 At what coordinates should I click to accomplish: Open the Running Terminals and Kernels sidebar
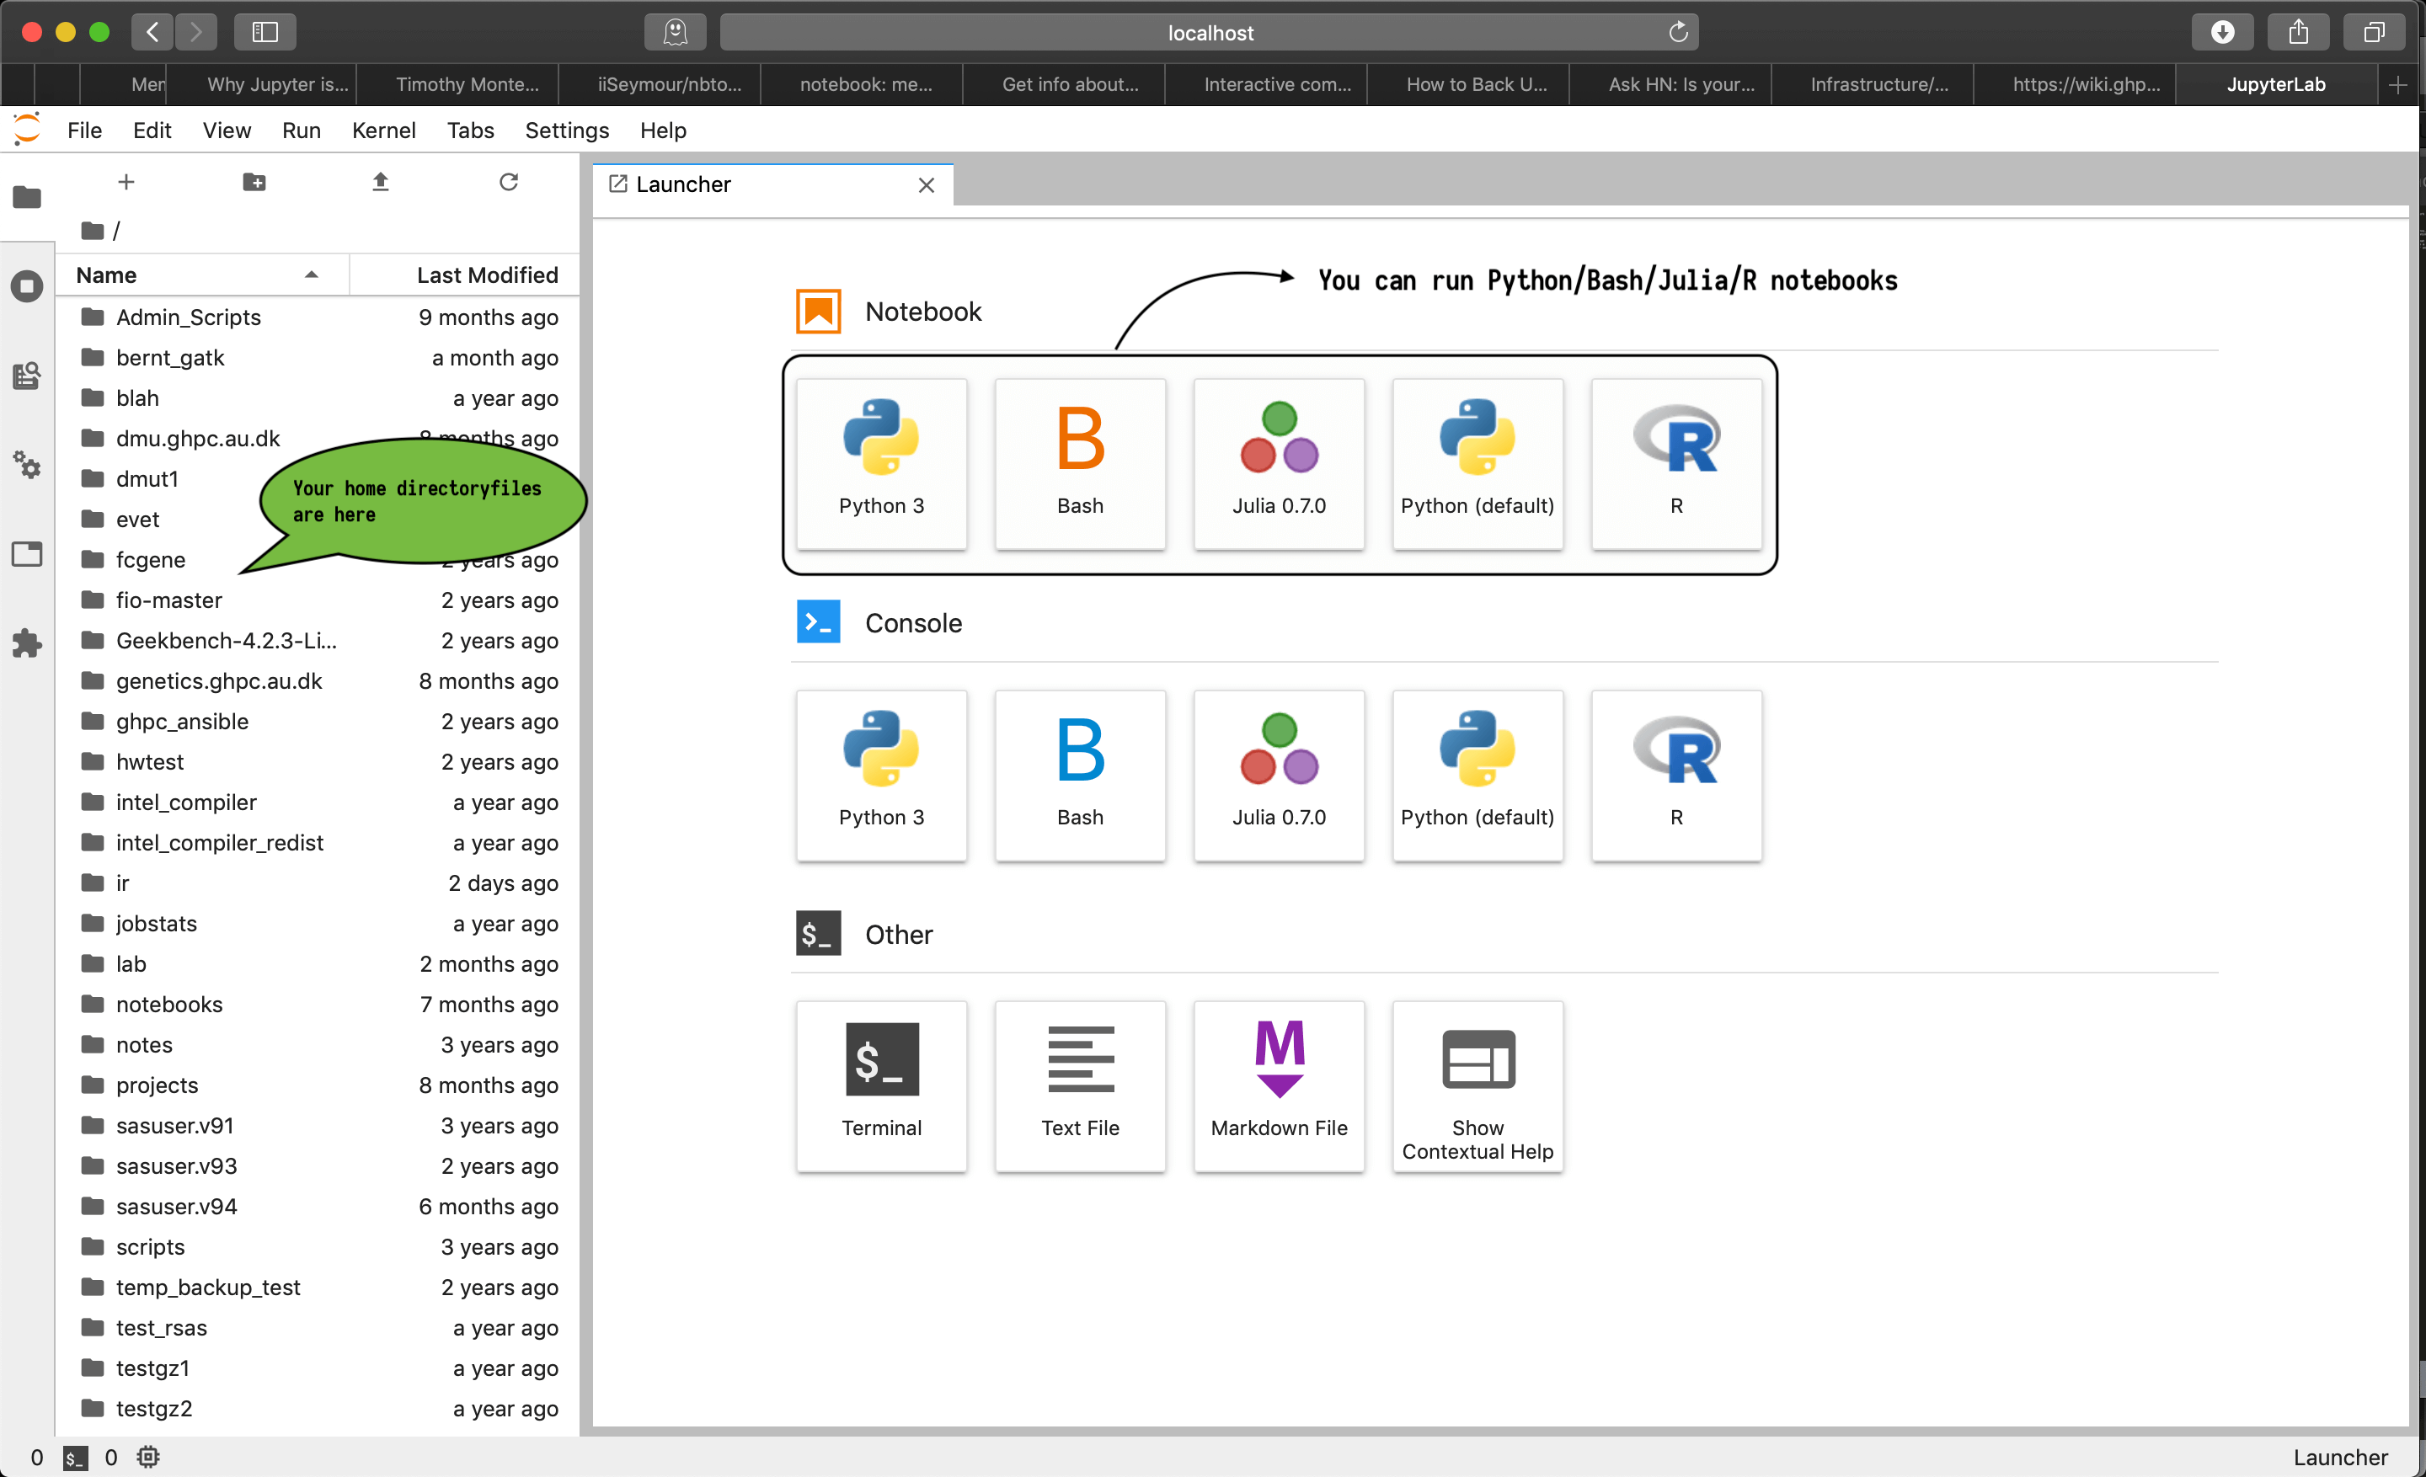27,286
